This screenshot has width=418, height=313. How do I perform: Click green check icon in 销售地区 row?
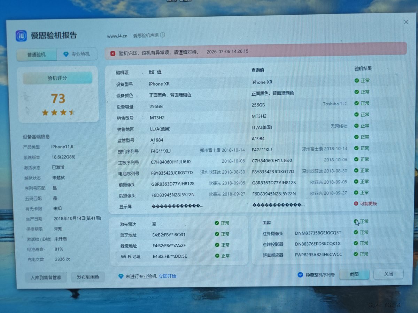356,126
